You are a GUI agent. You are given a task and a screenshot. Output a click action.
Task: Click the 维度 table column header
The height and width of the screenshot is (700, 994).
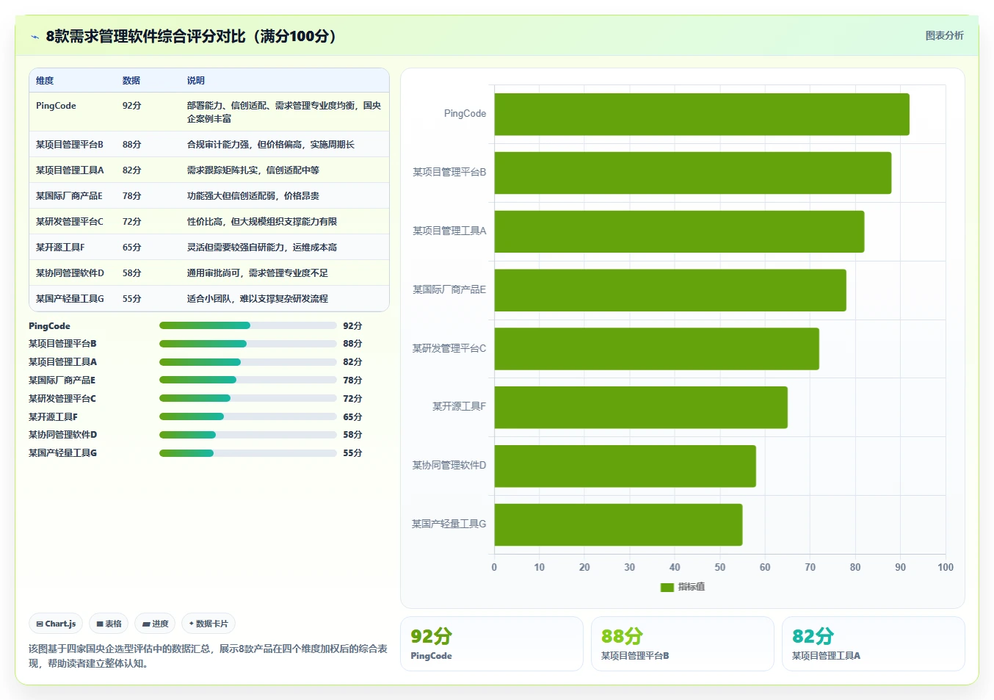[x=45, y=81]
